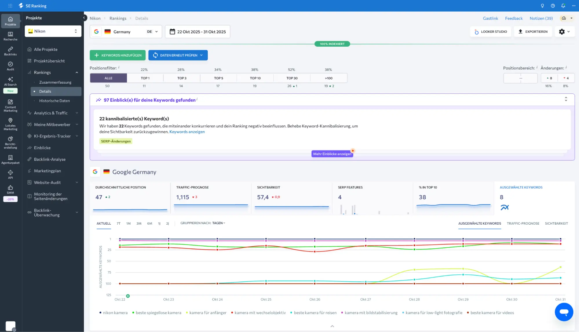Image resolution: width=579 pixels, height=332 pixels.
Task: Open the Gruppieren nach Tagen dropdown
Action: pos(218,223)
